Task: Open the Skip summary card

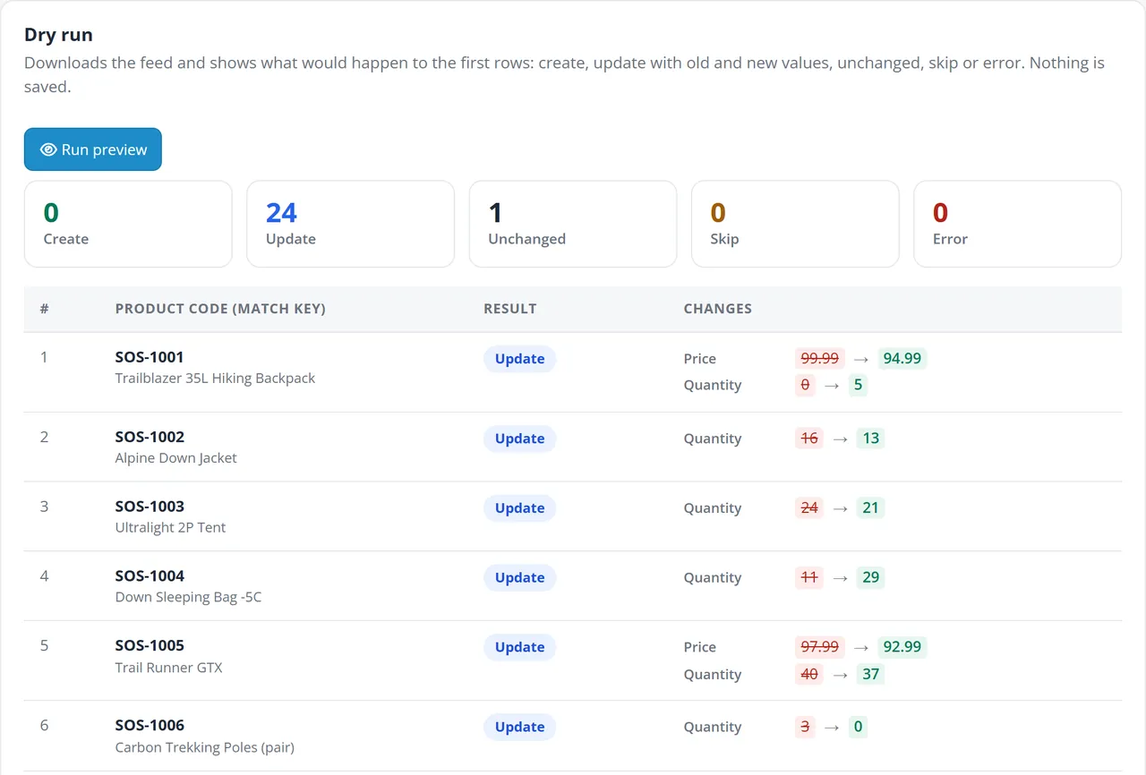Action: click(x=795, y=224)
